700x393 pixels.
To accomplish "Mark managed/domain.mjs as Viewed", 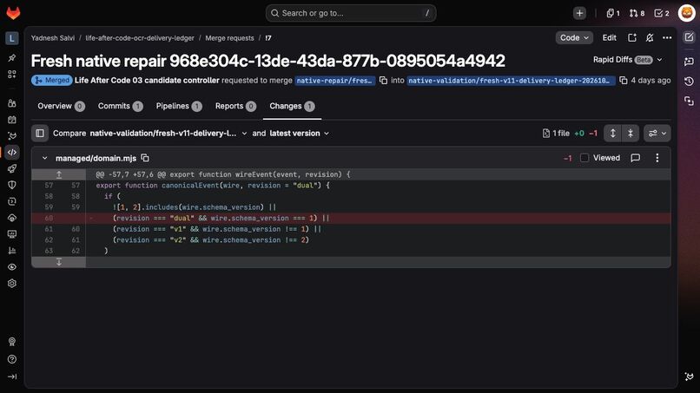I will point(584,158).
